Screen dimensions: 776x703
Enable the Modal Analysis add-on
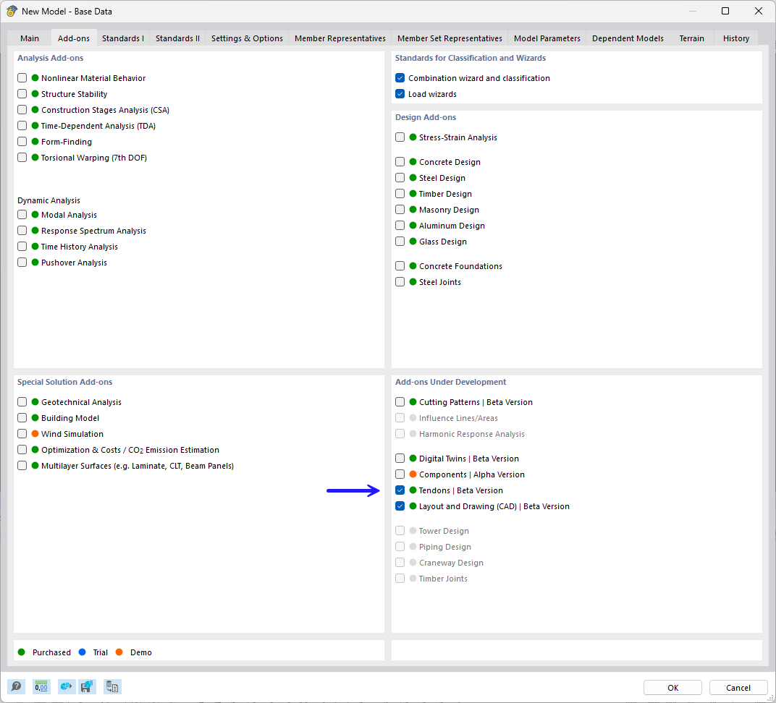(x=22, y=214)
